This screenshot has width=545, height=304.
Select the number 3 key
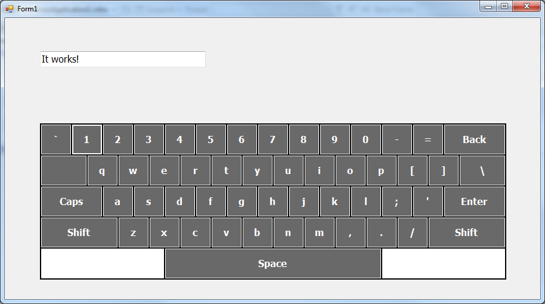[148, 139]
